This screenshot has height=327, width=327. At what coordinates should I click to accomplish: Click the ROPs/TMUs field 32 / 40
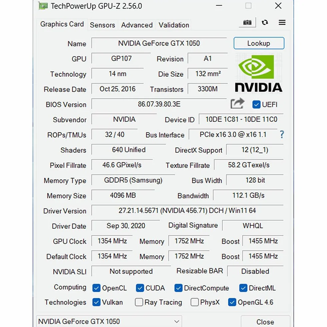click(114, 135)
